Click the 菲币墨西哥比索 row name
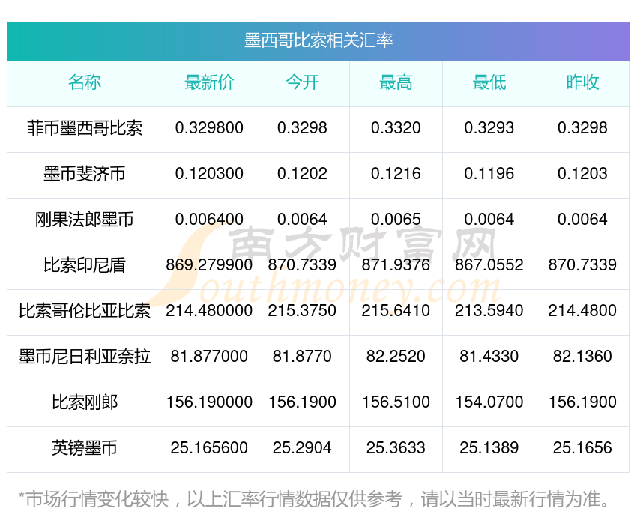 point(85,128)
